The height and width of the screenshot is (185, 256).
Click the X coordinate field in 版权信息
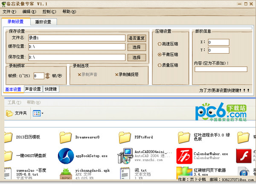pyautogui.click(x=218, y=42)
